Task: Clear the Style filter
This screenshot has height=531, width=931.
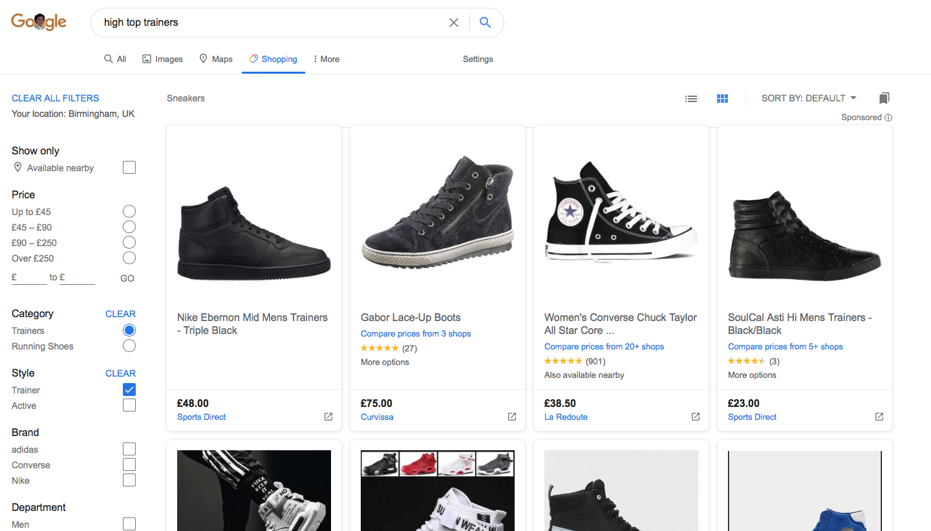Action: coord(120,373)
